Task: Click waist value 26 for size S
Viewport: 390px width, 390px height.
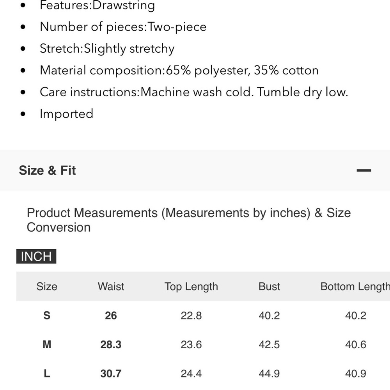Action: 111,316
